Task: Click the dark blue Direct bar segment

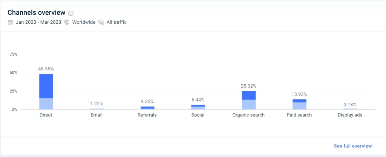Action: click(x=46, y=86)
